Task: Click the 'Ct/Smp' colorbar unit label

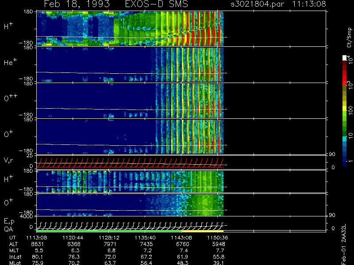Action: pyautogui.click(x=349, y=38)
